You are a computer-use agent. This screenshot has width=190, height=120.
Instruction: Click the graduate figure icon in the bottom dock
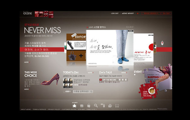[103, 106]
